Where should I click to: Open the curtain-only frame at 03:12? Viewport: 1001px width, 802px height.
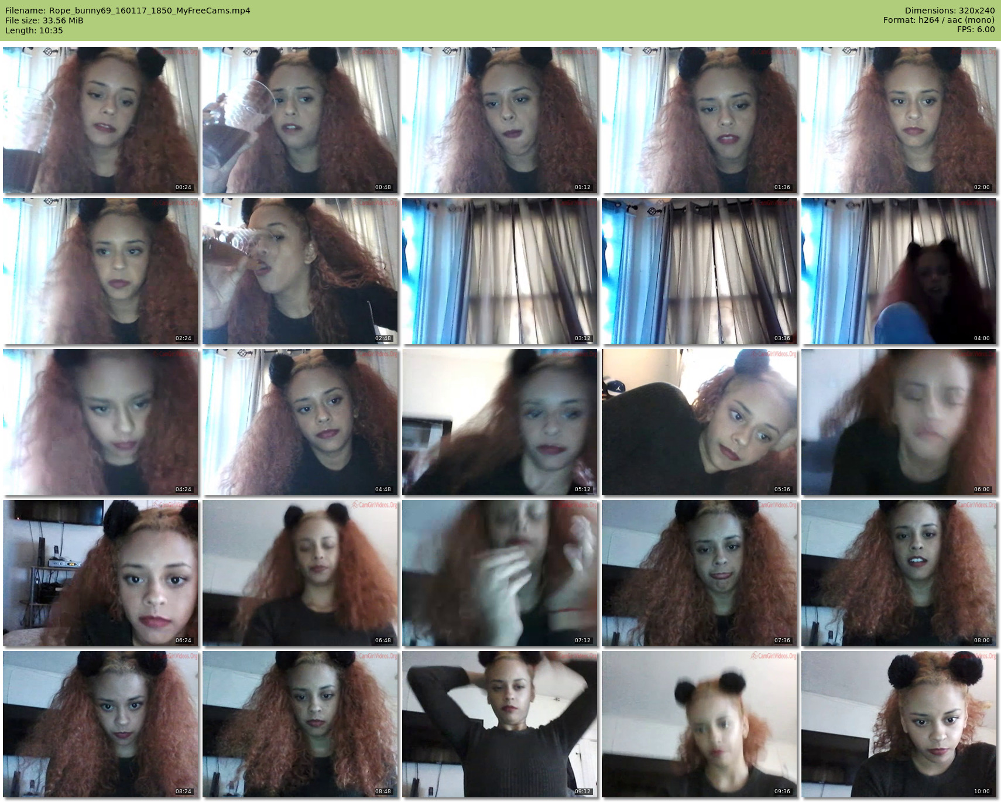click(500, 271)
